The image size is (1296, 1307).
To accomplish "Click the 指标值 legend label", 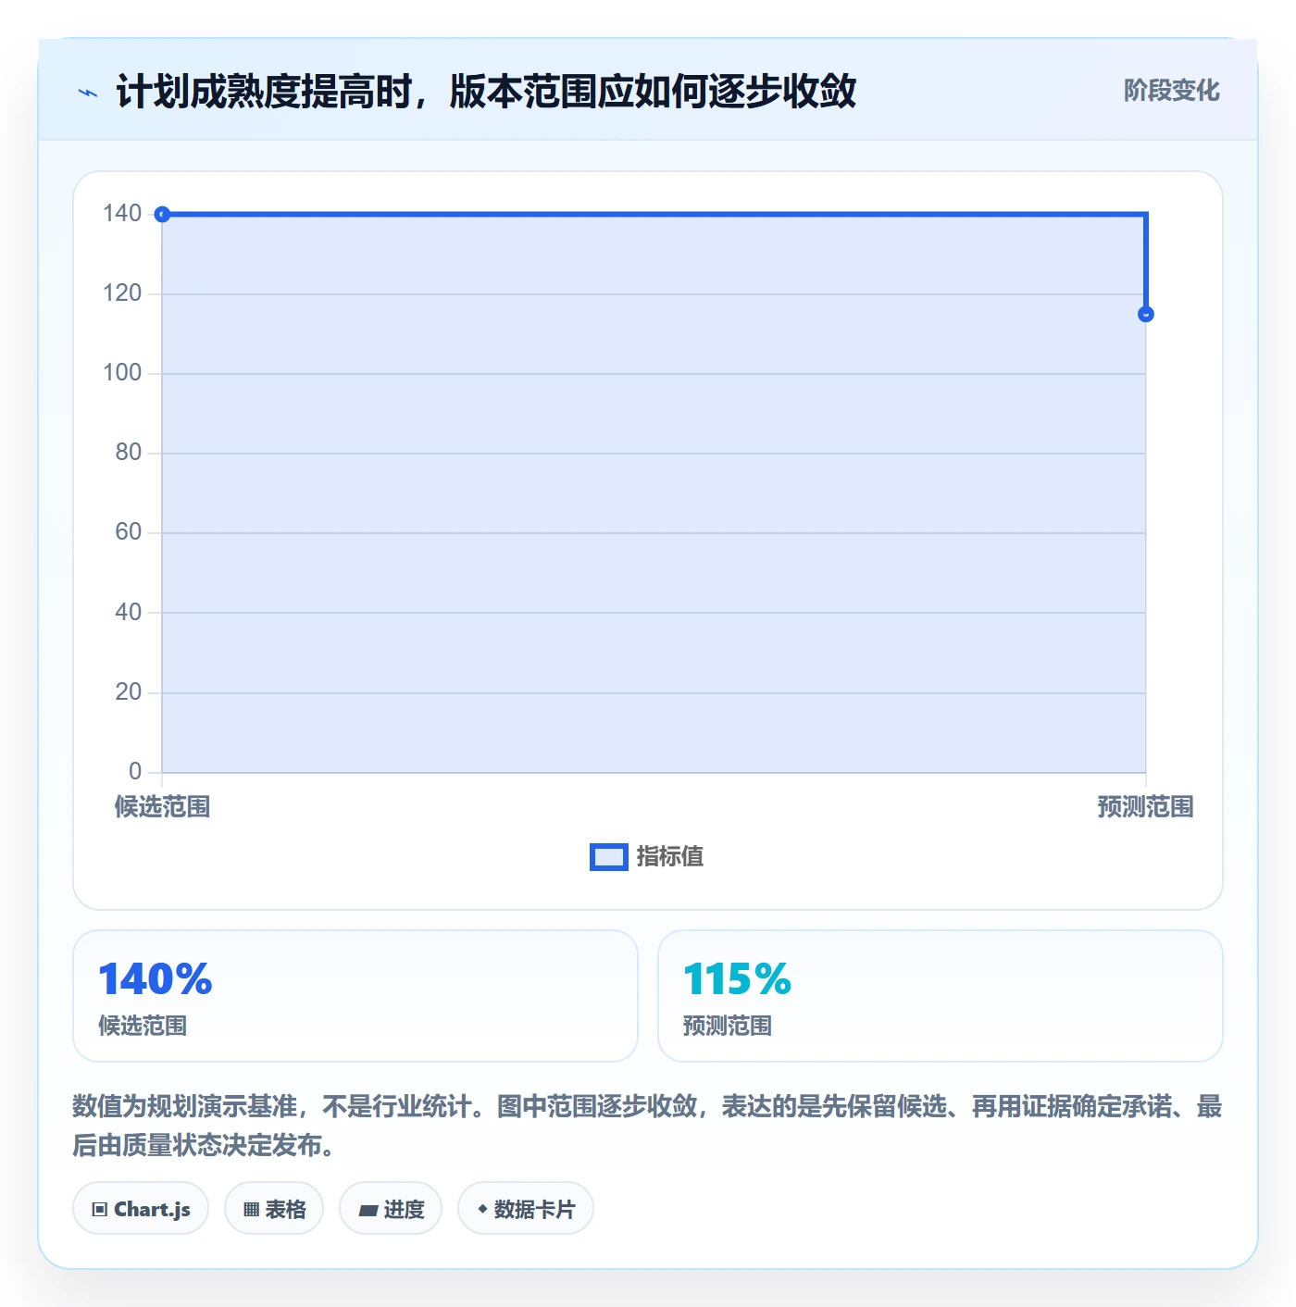I will click(x=670, y=857).
